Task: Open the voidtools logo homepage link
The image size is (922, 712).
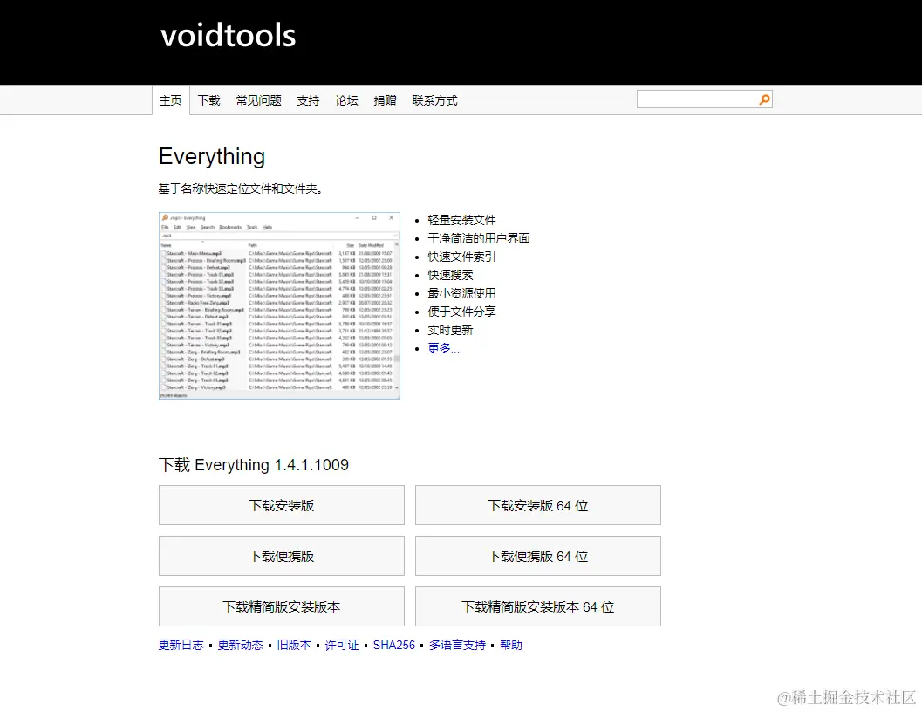Action: [229, 35]
